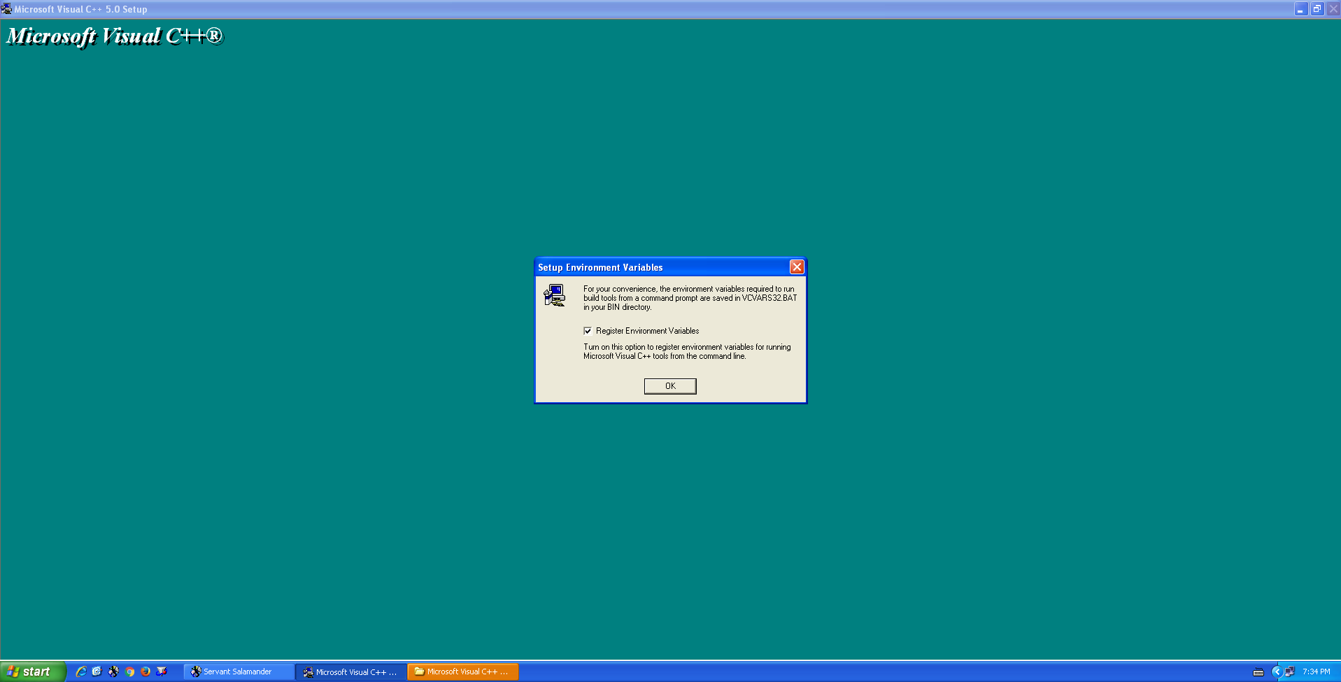
Task: Expand hidden system tray icons
Action: (1277, 672)
